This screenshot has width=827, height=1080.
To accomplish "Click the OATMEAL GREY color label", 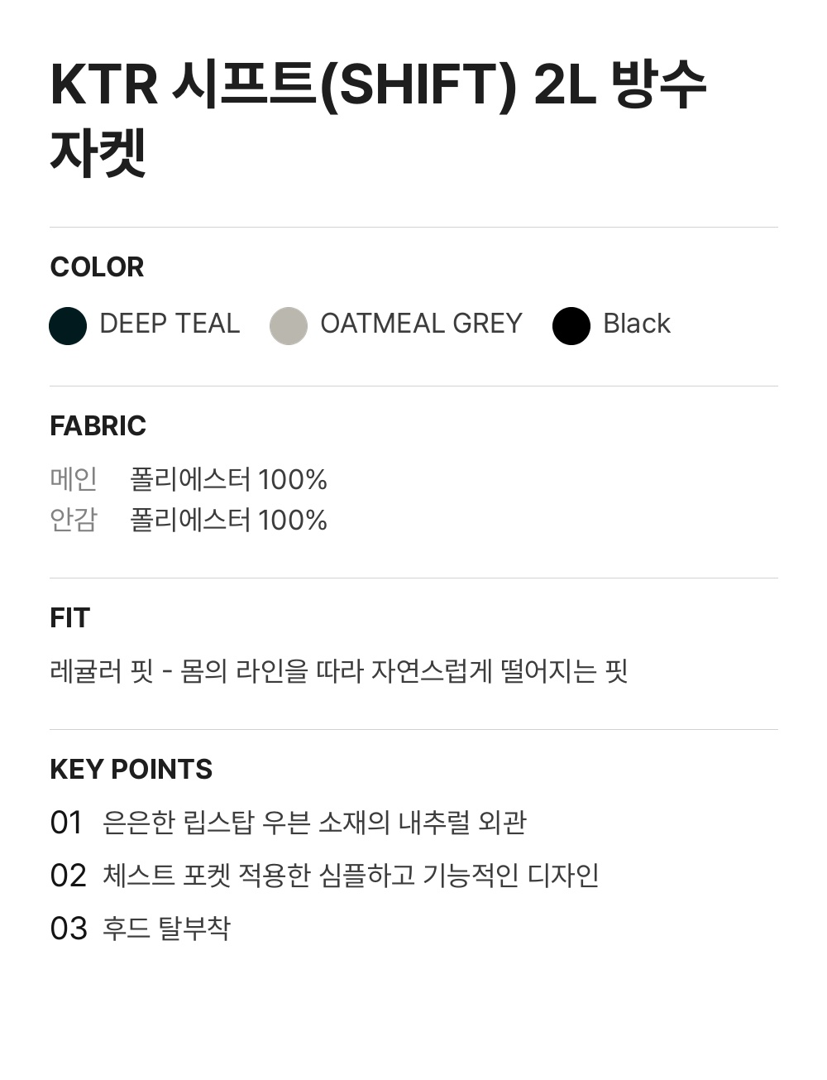I will 421,324.
